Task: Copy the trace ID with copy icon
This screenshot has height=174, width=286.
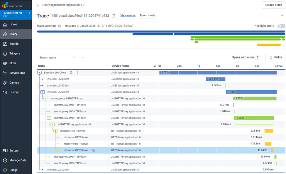Action: coord(114,16)
